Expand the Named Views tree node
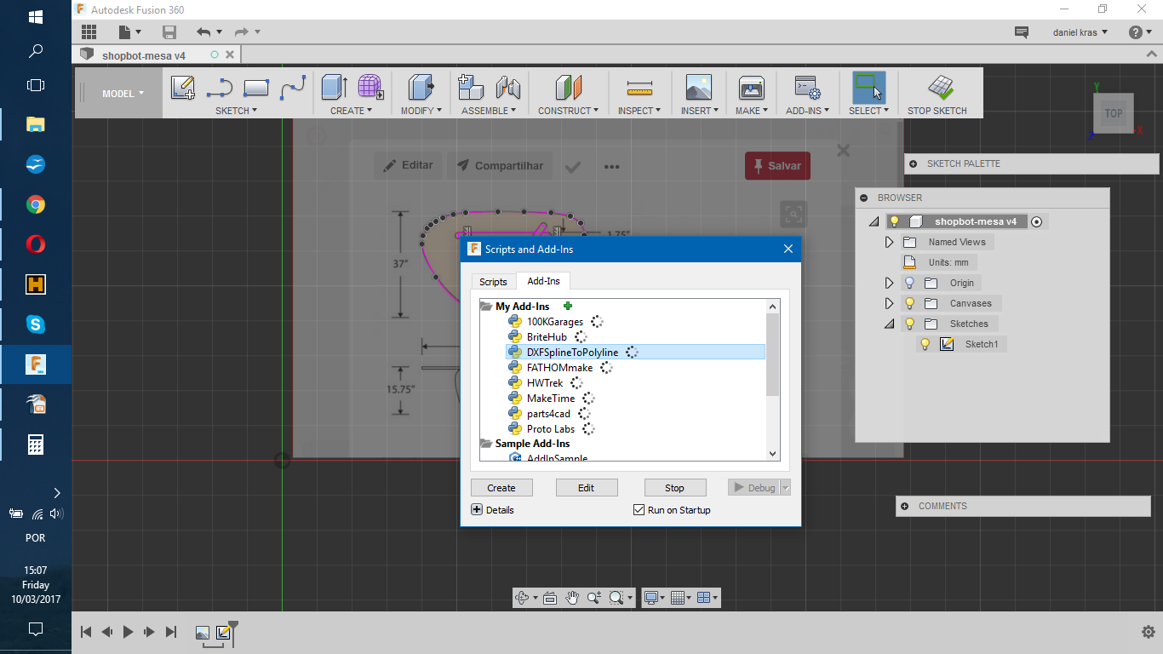The height and width of the screenshot is (654, 1163). pos(890,242)
